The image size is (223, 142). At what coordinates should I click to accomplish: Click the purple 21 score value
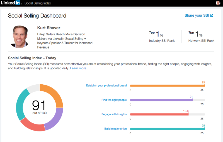click(x=191, y=97)
